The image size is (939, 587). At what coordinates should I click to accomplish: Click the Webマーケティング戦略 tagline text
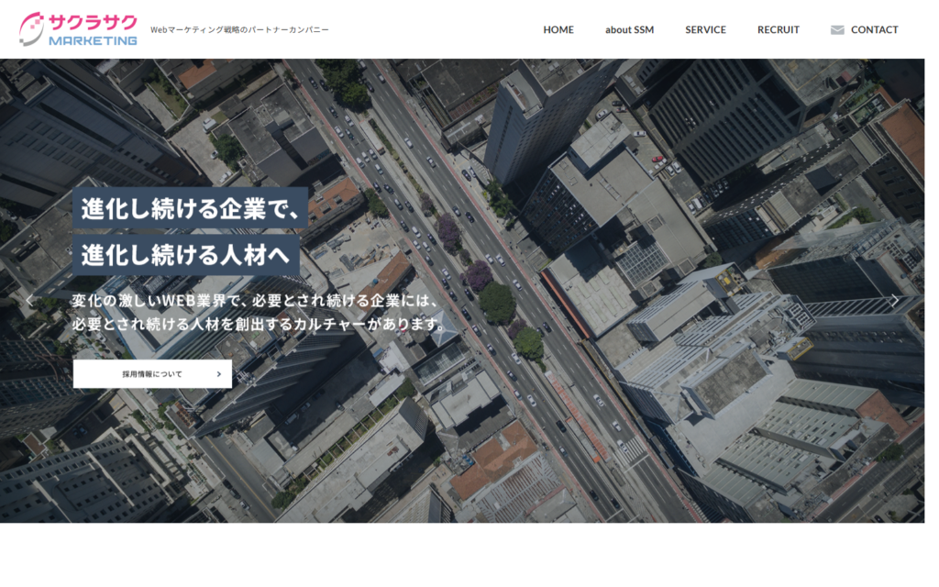239,30
